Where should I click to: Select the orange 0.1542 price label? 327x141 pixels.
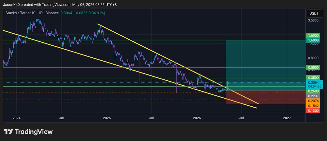pyautogui.click(x=313, y=106)
